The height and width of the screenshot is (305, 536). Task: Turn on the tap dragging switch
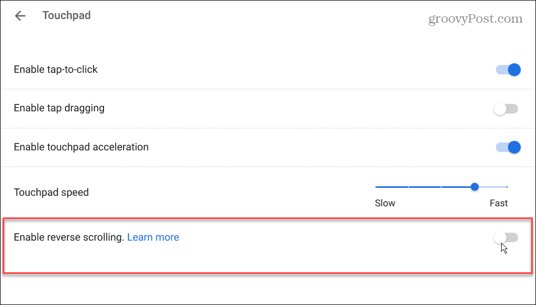pyautogui.click(x=506, y=109)
